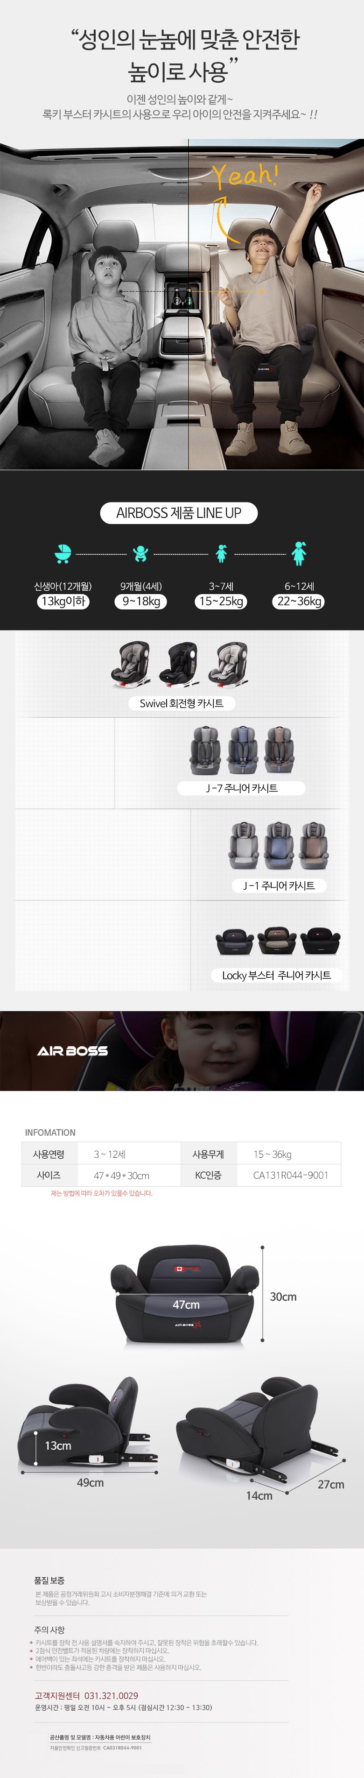364x1778 pixels.
Task: Select the Swivel 회전형 카시트 label
Action: tap(182, 703)
